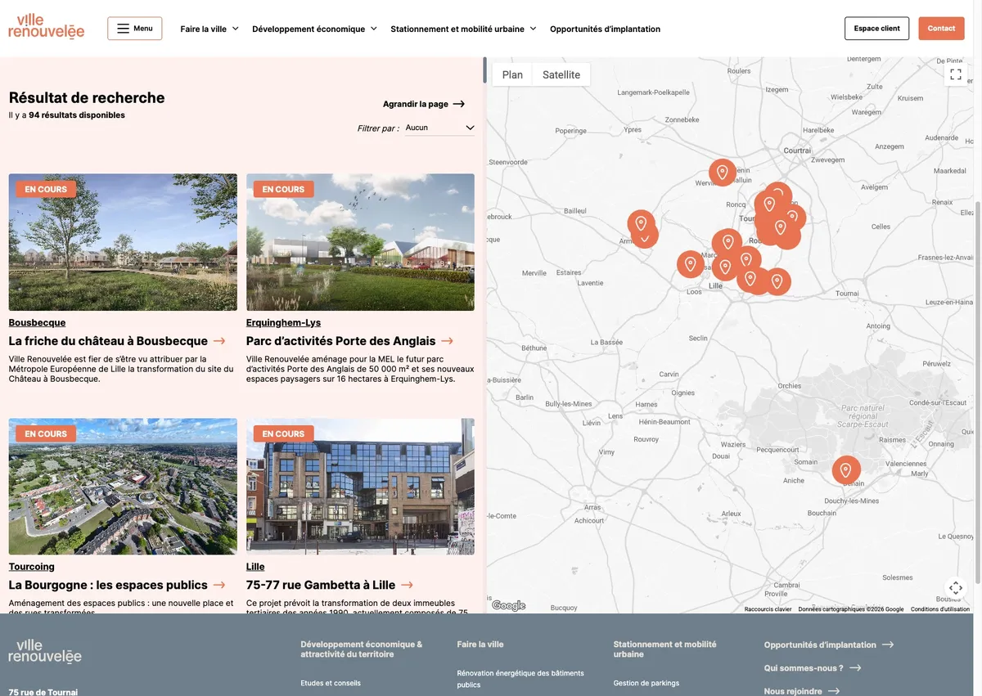Open Bousbecque château project image
Viewport: 982px width, 696px height.
[123, 242]
